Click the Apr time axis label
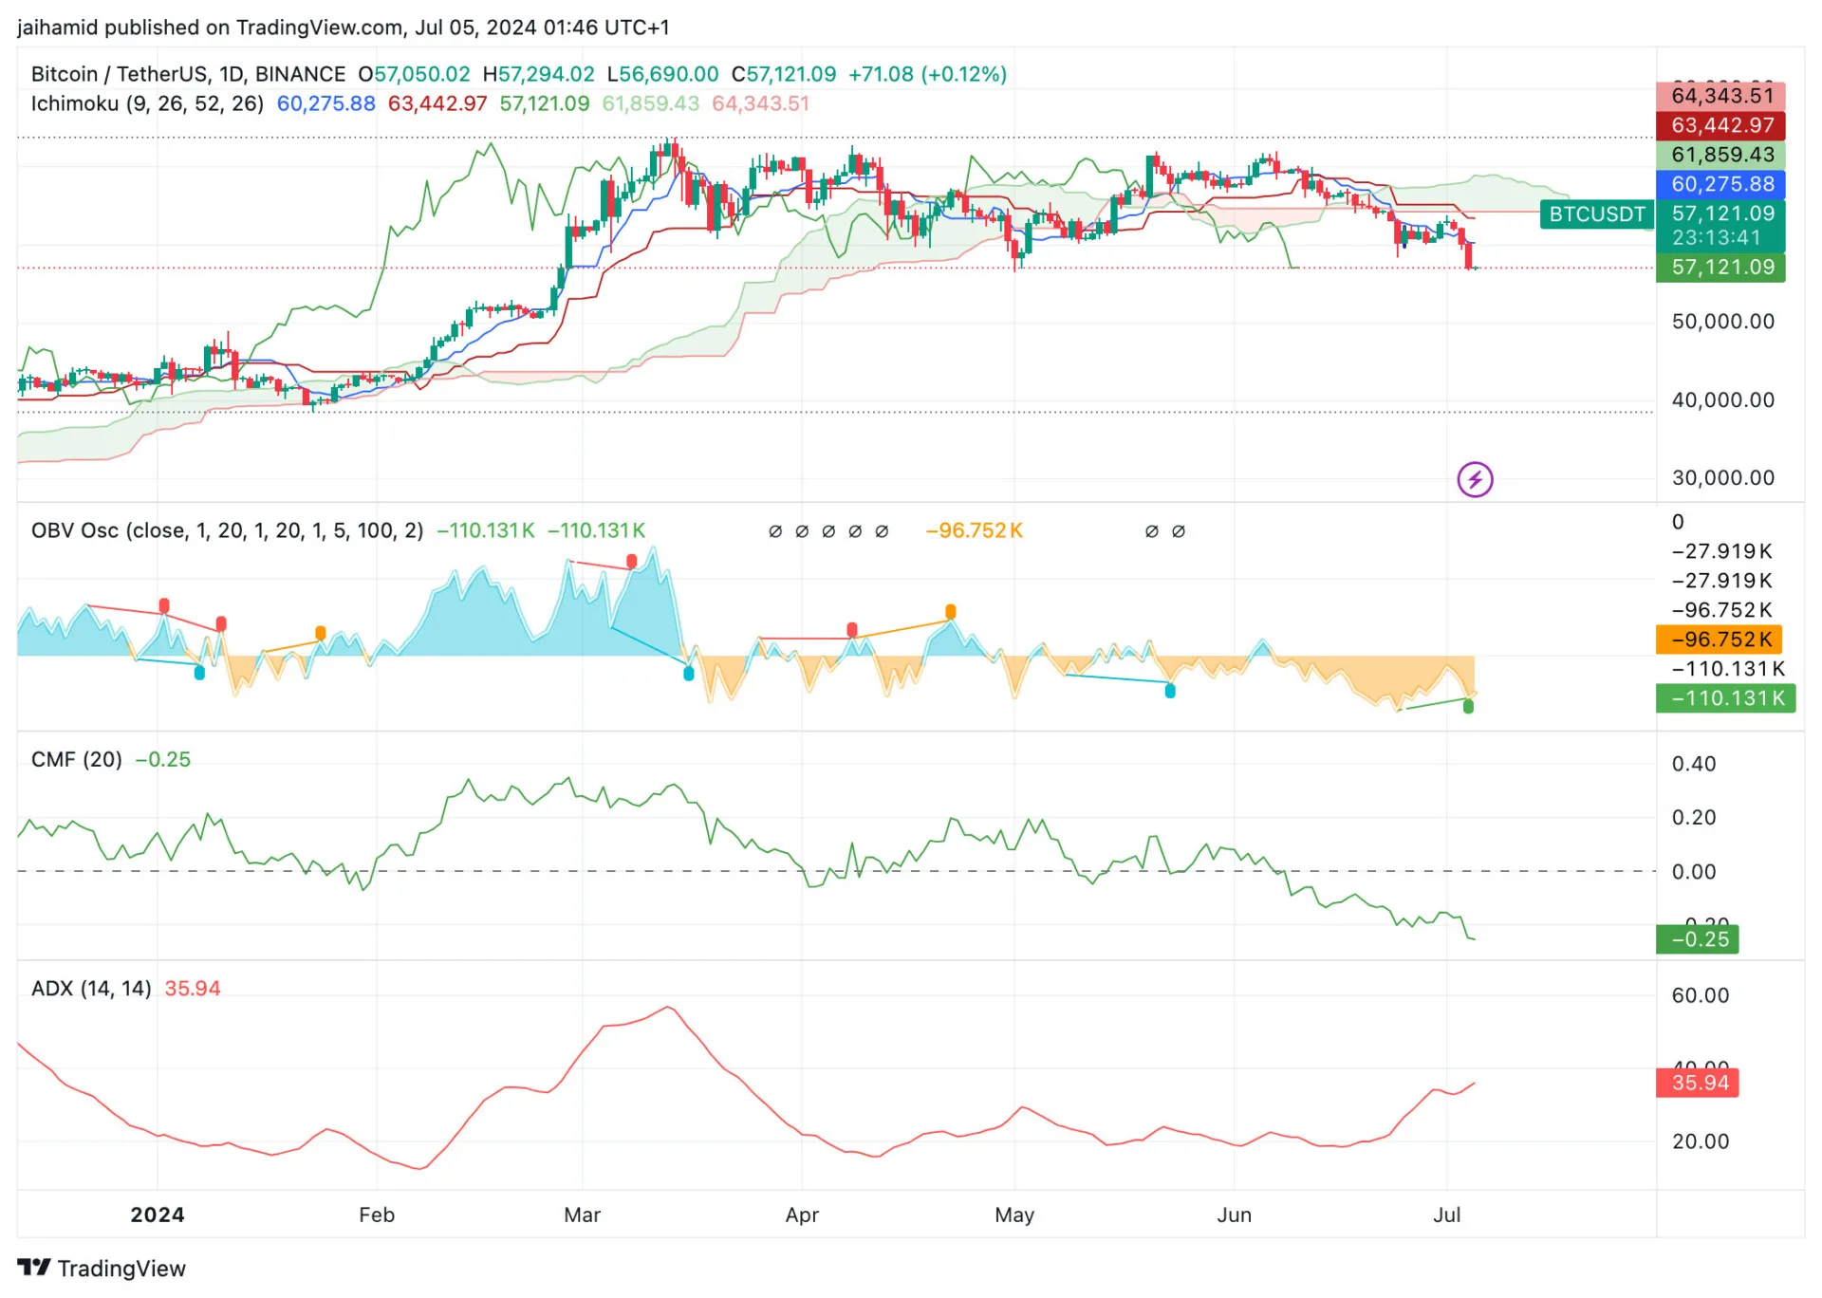Image resolution: width=1822 pixels, height=1298 pixels. click(802, 1215)
